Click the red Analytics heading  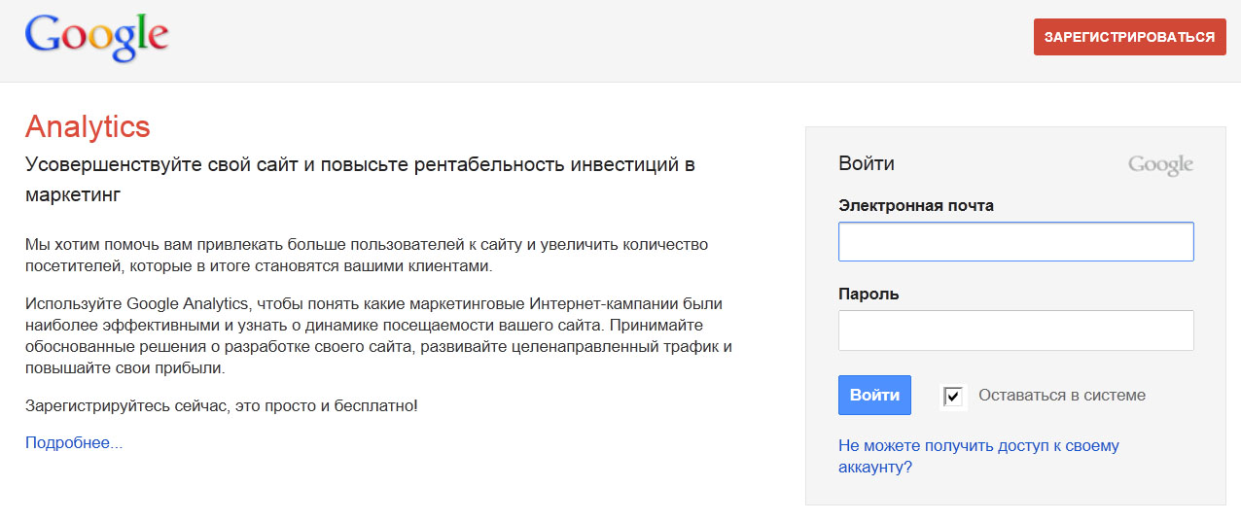coord(88,126)
